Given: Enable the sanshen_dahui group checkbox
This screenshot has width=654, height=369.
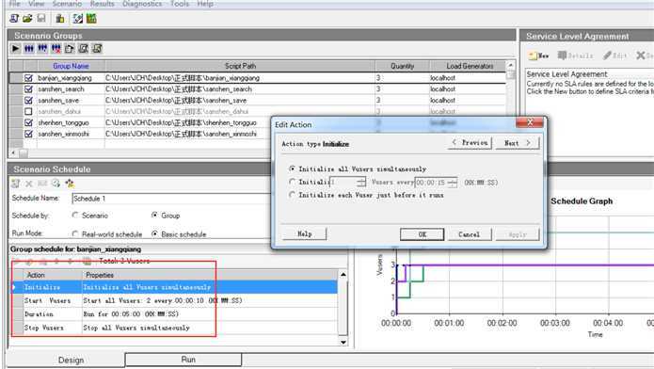Looking at the screenshot, I should 28,111.
